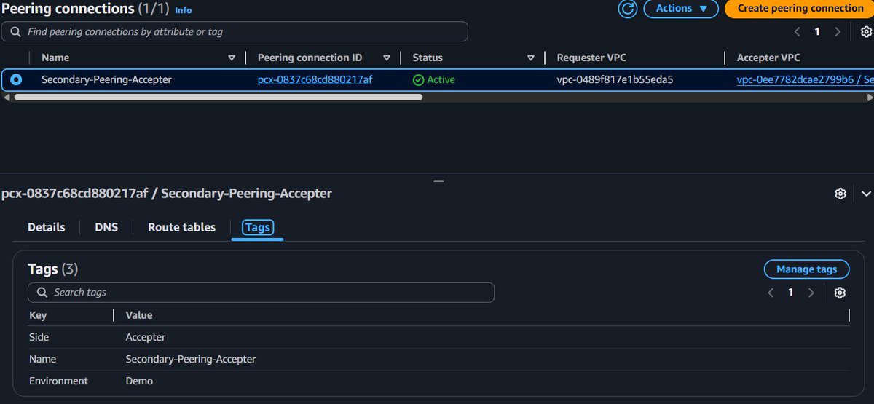
Task: Go to next page of peering connections
Action: (x=838, y=32)
